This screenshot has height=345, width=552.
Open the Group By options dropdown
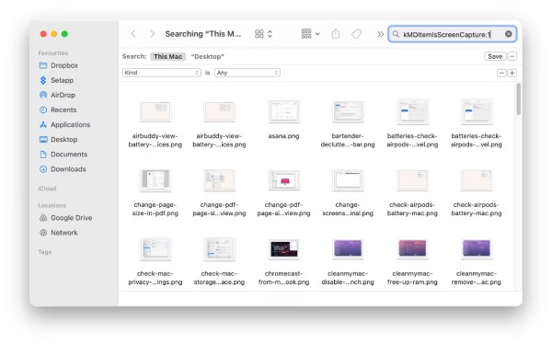[311, 34]
